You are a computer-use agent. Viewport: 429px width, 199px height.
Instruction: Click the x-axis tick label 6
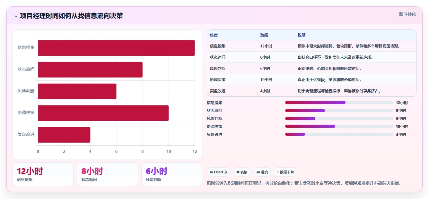pyautogui.click(x=116, y=151)
